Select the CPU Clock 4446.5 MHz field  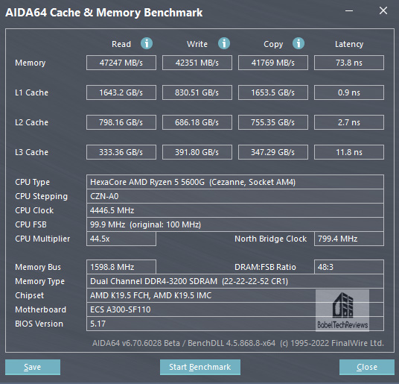[x=235, y=210]
